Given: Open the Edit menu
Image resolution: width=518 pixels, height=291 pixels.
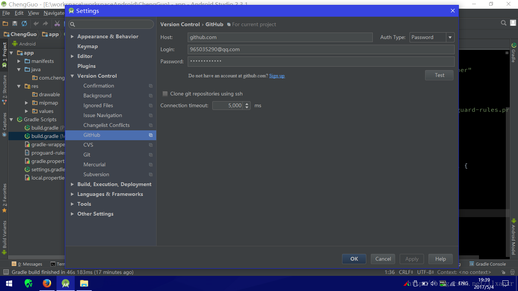Looking at the screenshot, I should tap(19, 13).
